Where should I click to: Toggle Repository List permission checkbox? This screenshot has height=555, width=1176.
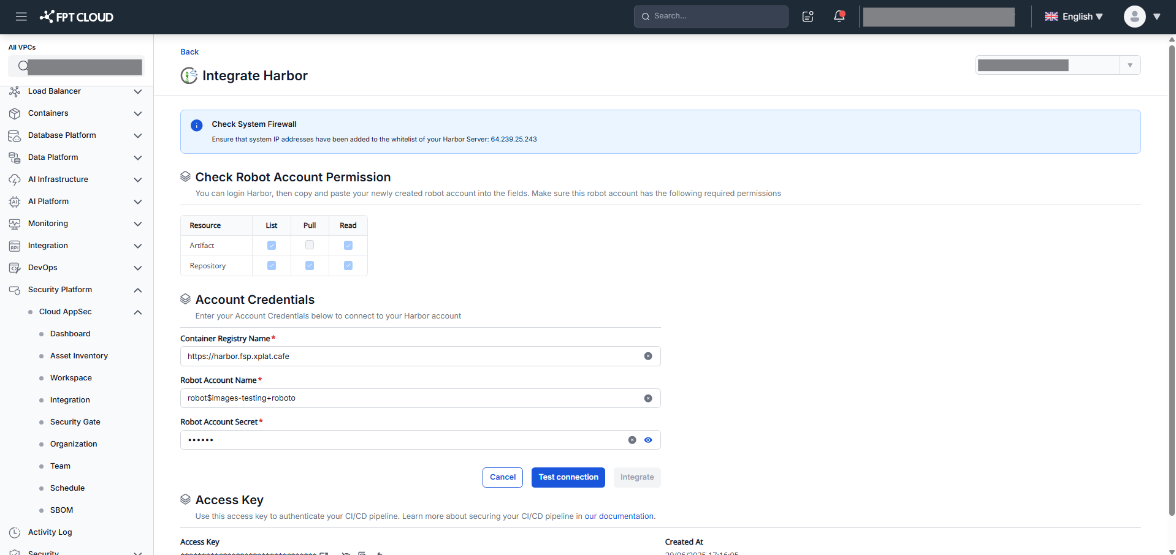(x=272, y=266)
